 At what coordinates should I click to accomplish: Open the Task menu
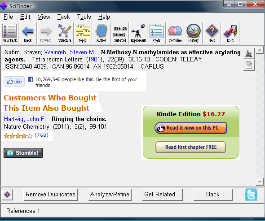coord(63,17)
